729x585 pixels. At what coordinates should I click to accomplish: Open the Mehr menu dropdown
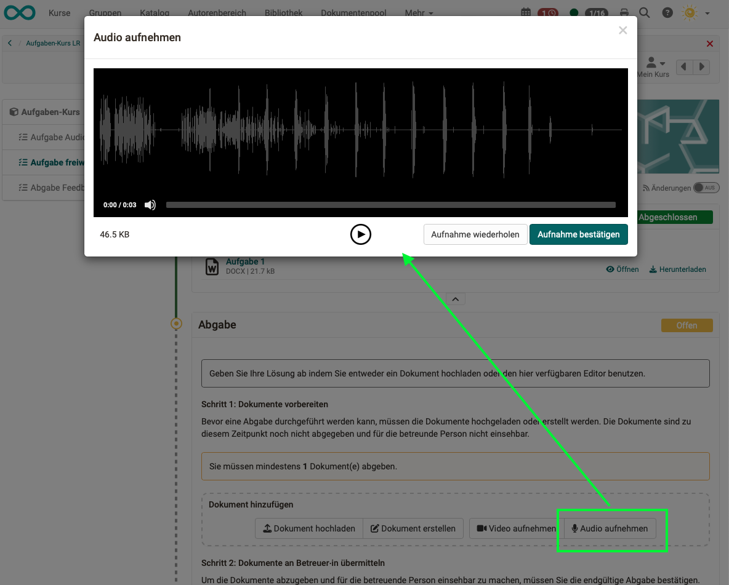(419, 12)
